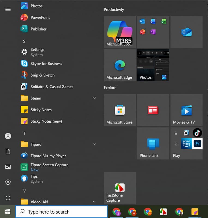Click Excel icon in the Office tile group
The image size is (208, 218).
(x=164, y=22)
